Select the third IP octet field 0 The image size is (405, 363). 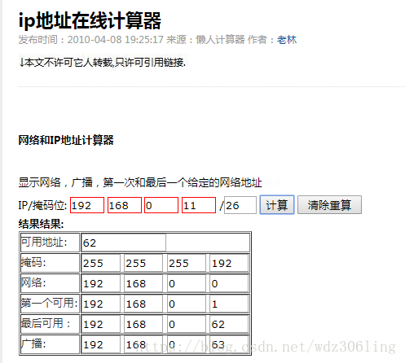pyautogui.click(x=161, y=205)
